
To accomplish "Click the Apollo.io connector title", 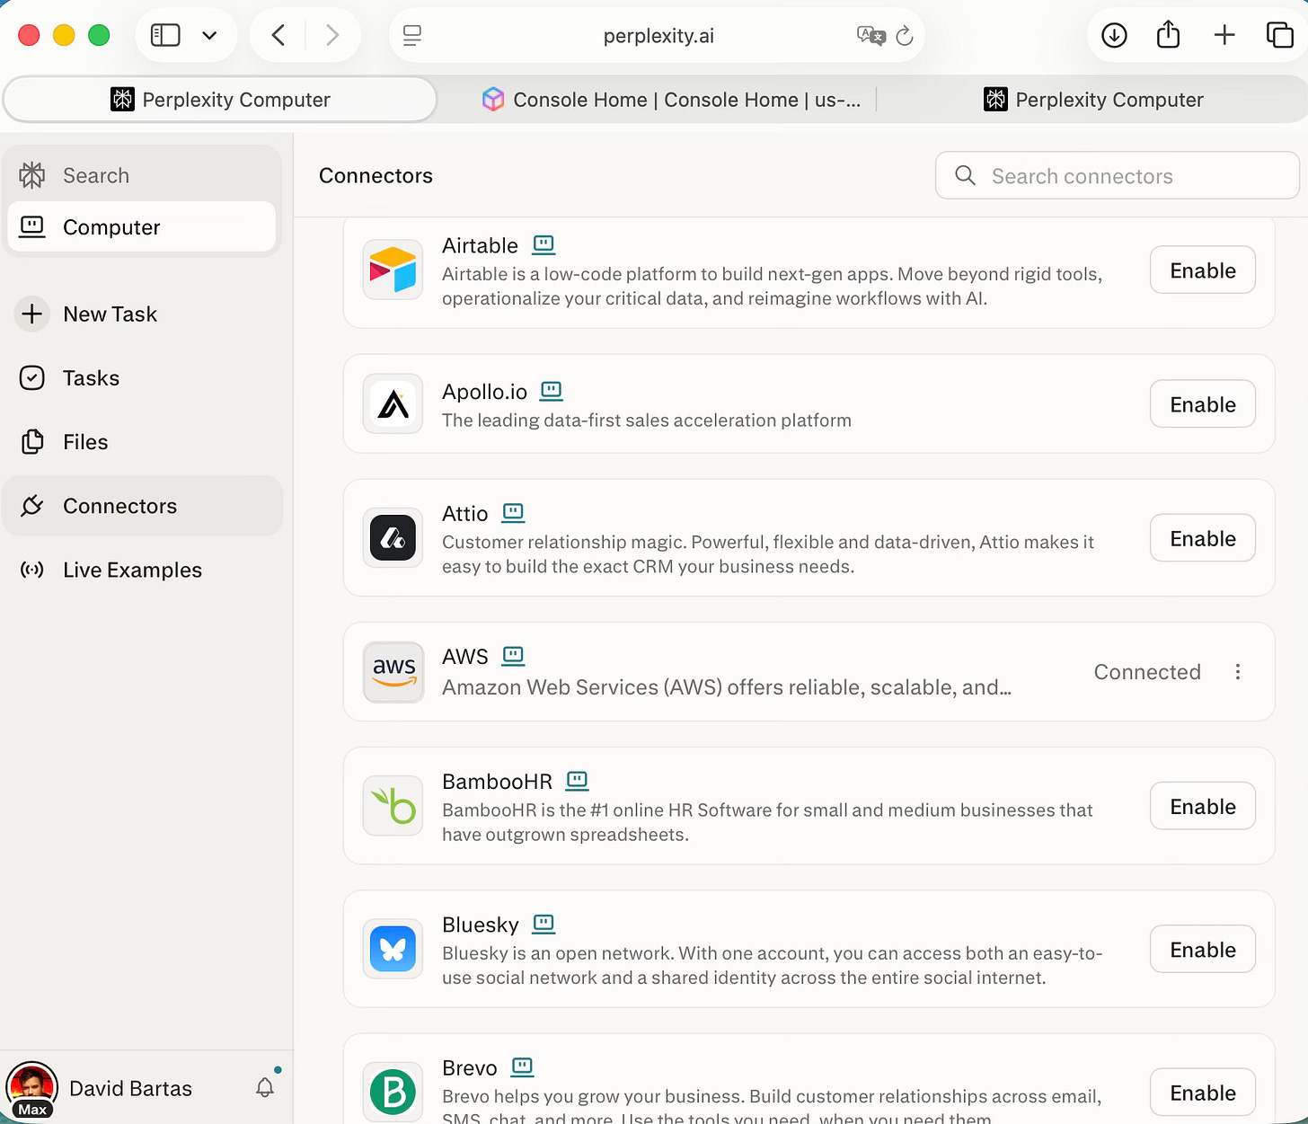I will pyautogui.click(x=484, y=392).
